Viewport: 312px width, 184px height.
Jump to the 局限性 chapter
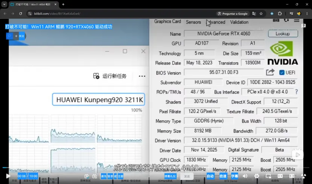[x=275, y=181]
